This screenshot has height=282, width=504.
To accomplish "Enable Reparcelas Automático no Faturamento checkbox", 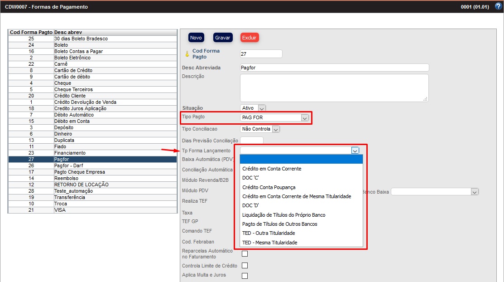I will click(x=245, y=253).
